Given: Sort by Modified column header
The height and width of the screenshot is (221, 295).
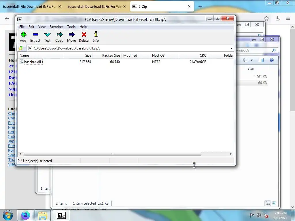Looking at the screenshot, I should pyautogui.click(x=136, y=56).
